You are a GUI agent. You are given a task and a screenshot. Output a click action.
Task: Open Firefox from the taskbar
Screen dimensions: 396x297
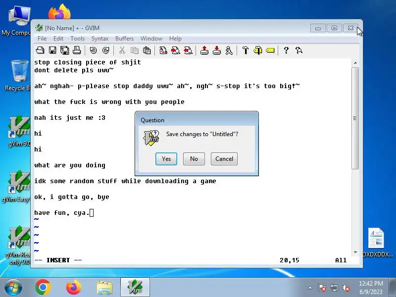(x=73, y=287)
